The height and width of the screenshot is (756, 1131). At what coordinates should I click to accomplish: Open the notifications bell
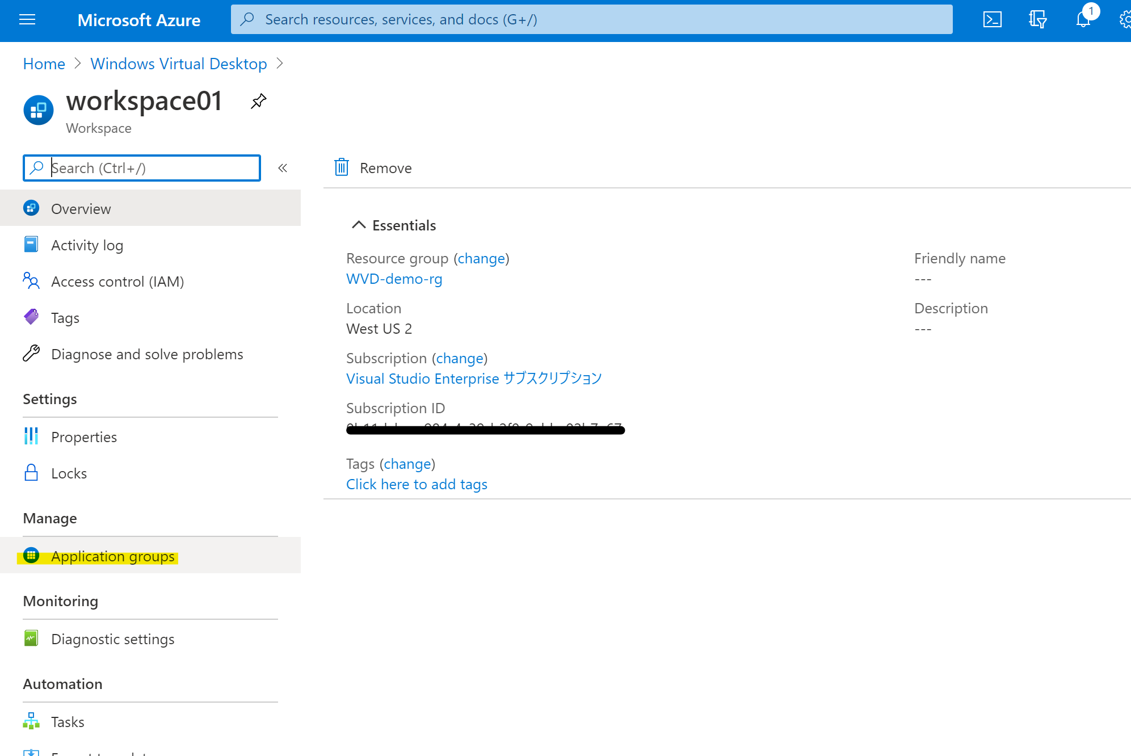pos(1083,19)
